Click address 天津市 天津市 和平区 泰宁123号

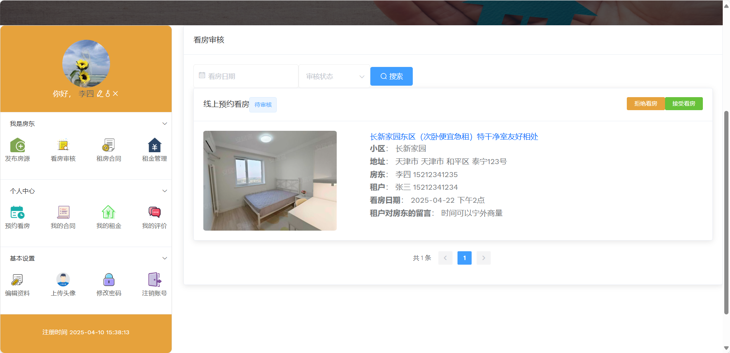(451, 161)
